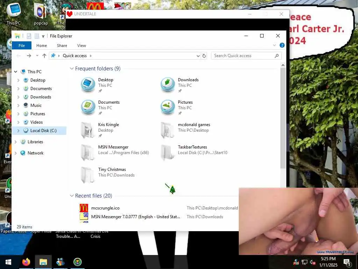
Task: Collapse the This PC tree node chevron
Action: pos(15,71)
